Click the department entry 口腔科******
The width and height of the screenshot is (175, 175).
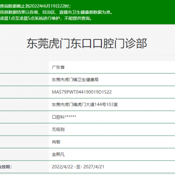tap(64, 117)
